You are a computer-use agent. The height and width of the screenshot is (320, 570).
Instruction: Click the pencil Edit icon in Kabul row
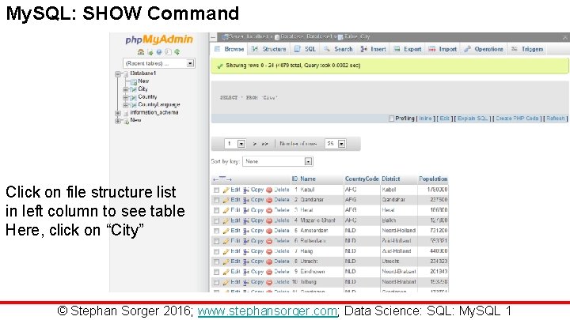coord(226,190)
